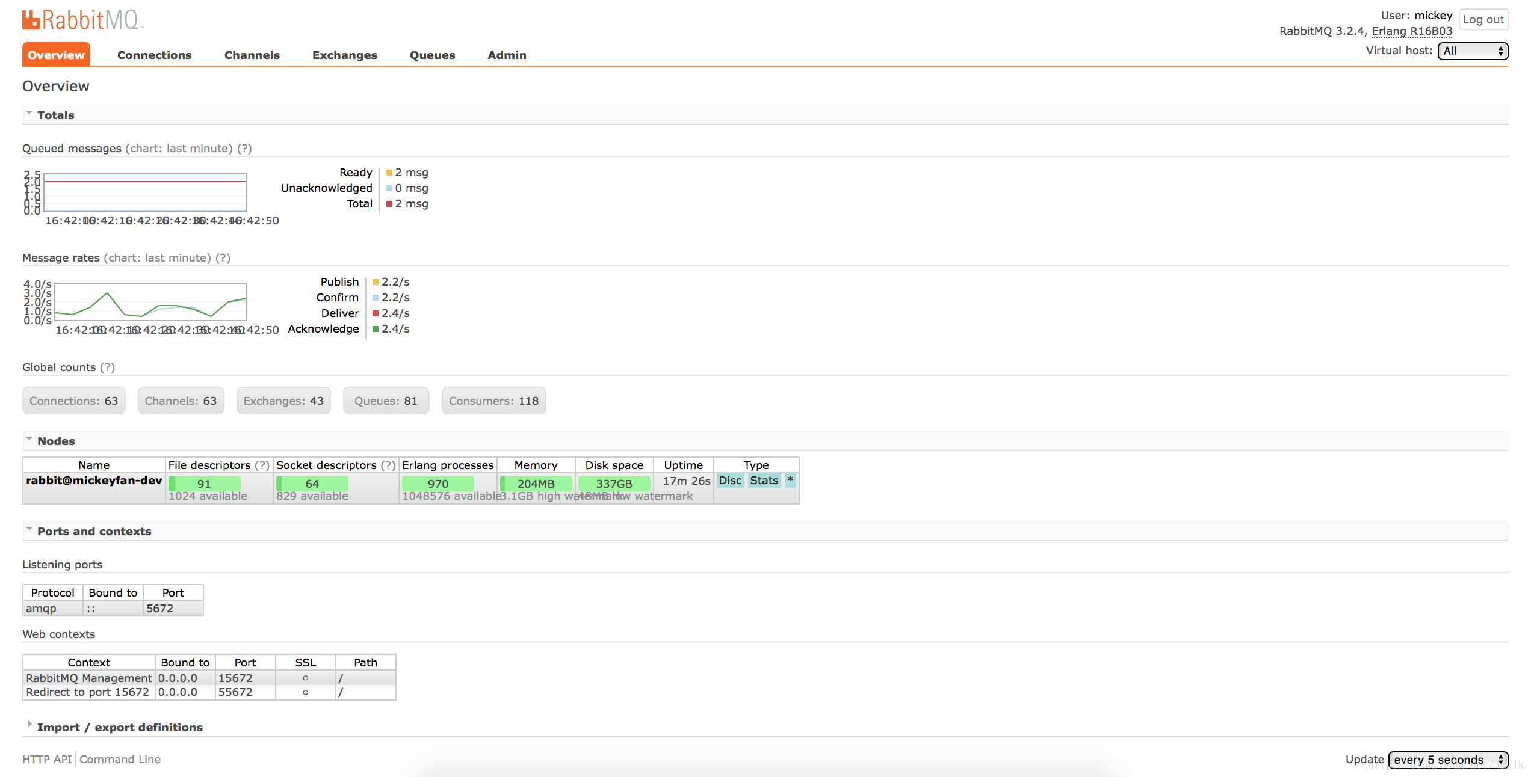Image resolution: width=1531 pixels, height=777 pixels.
Task: Change the Queued messages chart range
Action: [179, 148]
